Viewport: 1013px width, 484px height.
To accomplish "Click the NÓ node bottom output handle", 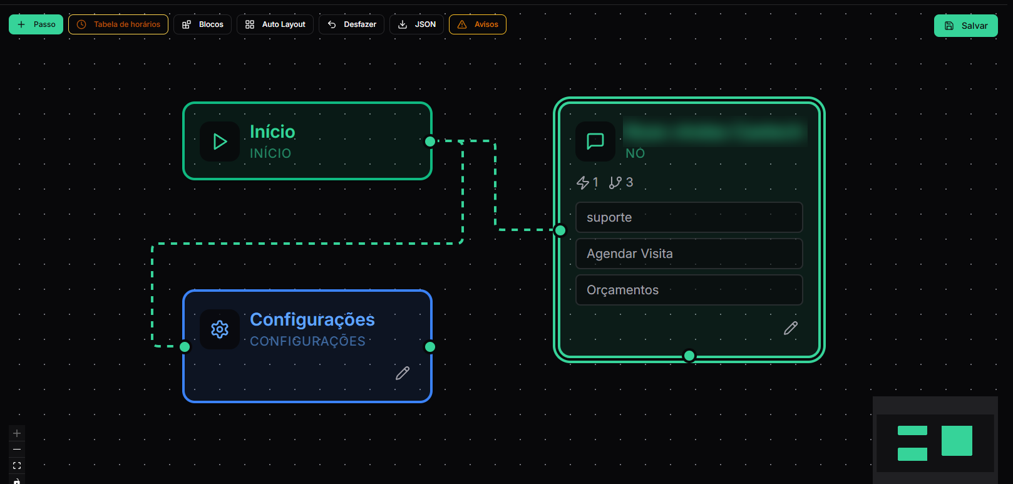I will (x=689, y=356).
